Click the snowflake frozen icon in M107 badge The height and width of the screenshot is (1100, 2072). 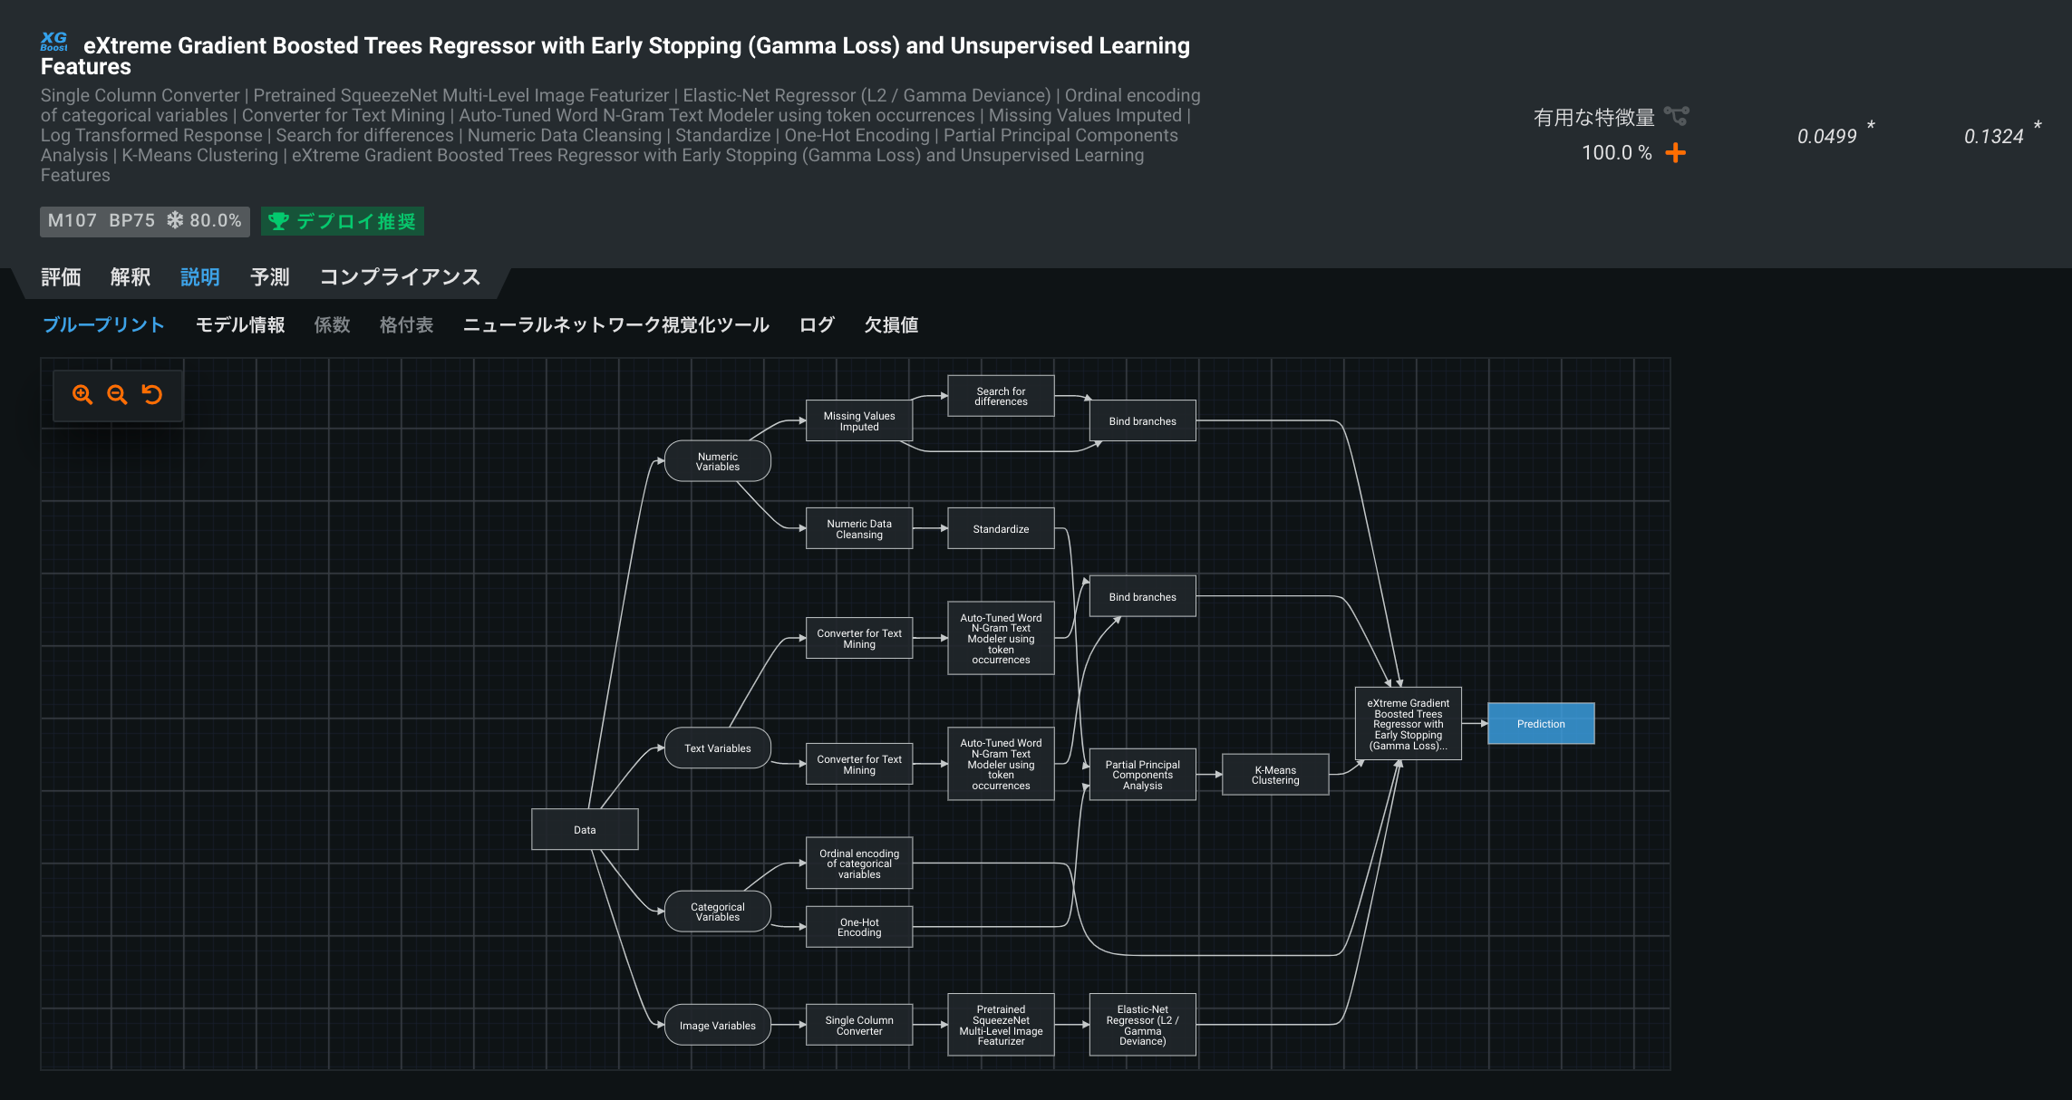(x=175, y=220)
